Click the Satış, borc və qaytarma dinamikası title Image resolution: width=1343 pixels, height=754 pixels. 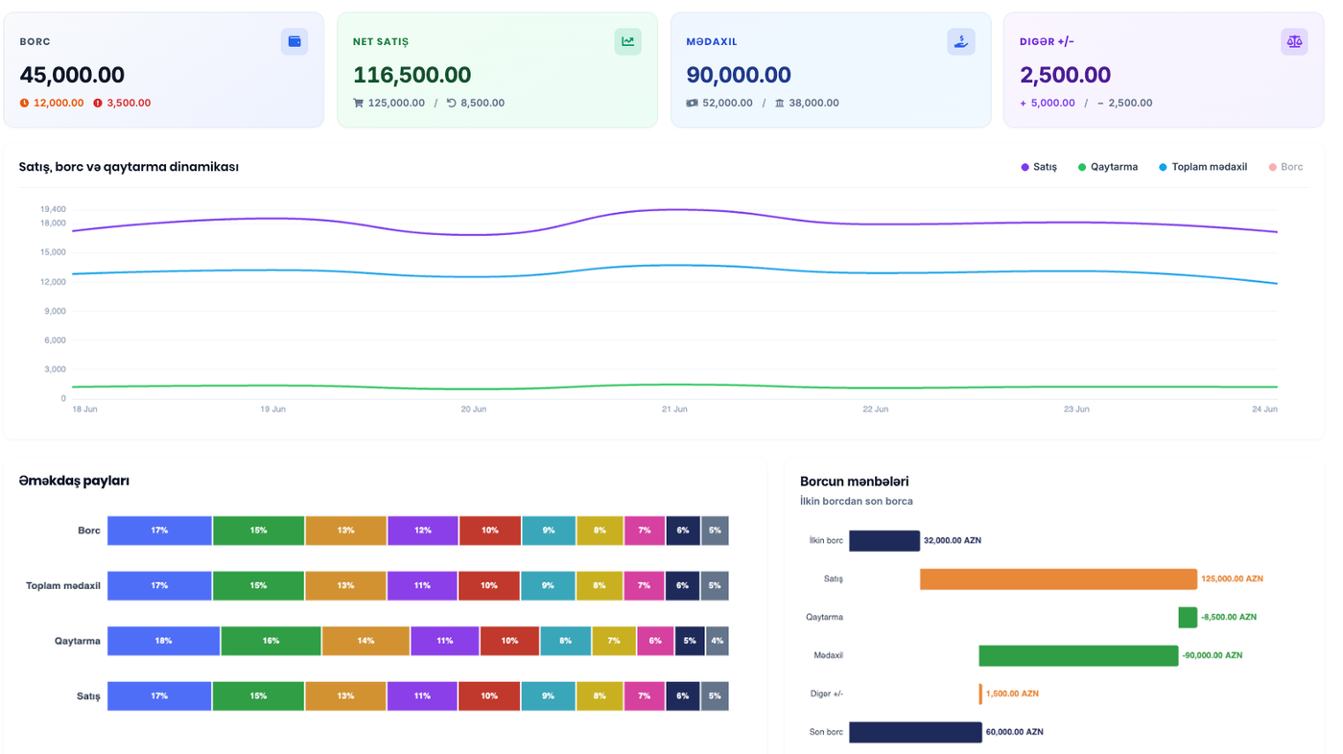129,167
